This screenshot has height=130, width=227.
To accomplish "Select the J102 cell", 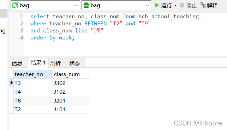I will (x=71, y=92).
